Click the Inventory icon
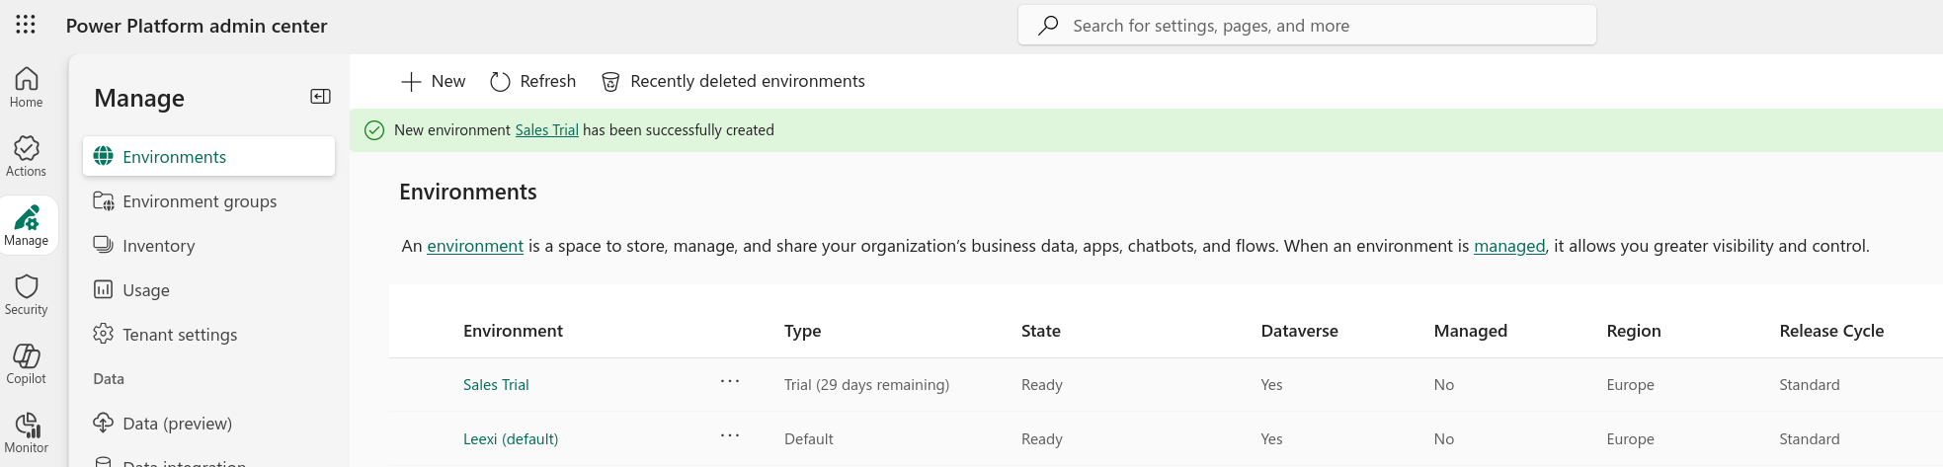The height and width of the screenshot is (467, 1943). point(103,245)
